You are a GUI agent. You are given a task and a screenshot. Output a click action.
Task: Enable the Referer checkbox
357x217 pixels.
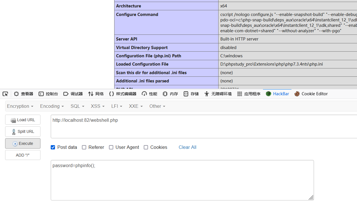pos(84,147)
